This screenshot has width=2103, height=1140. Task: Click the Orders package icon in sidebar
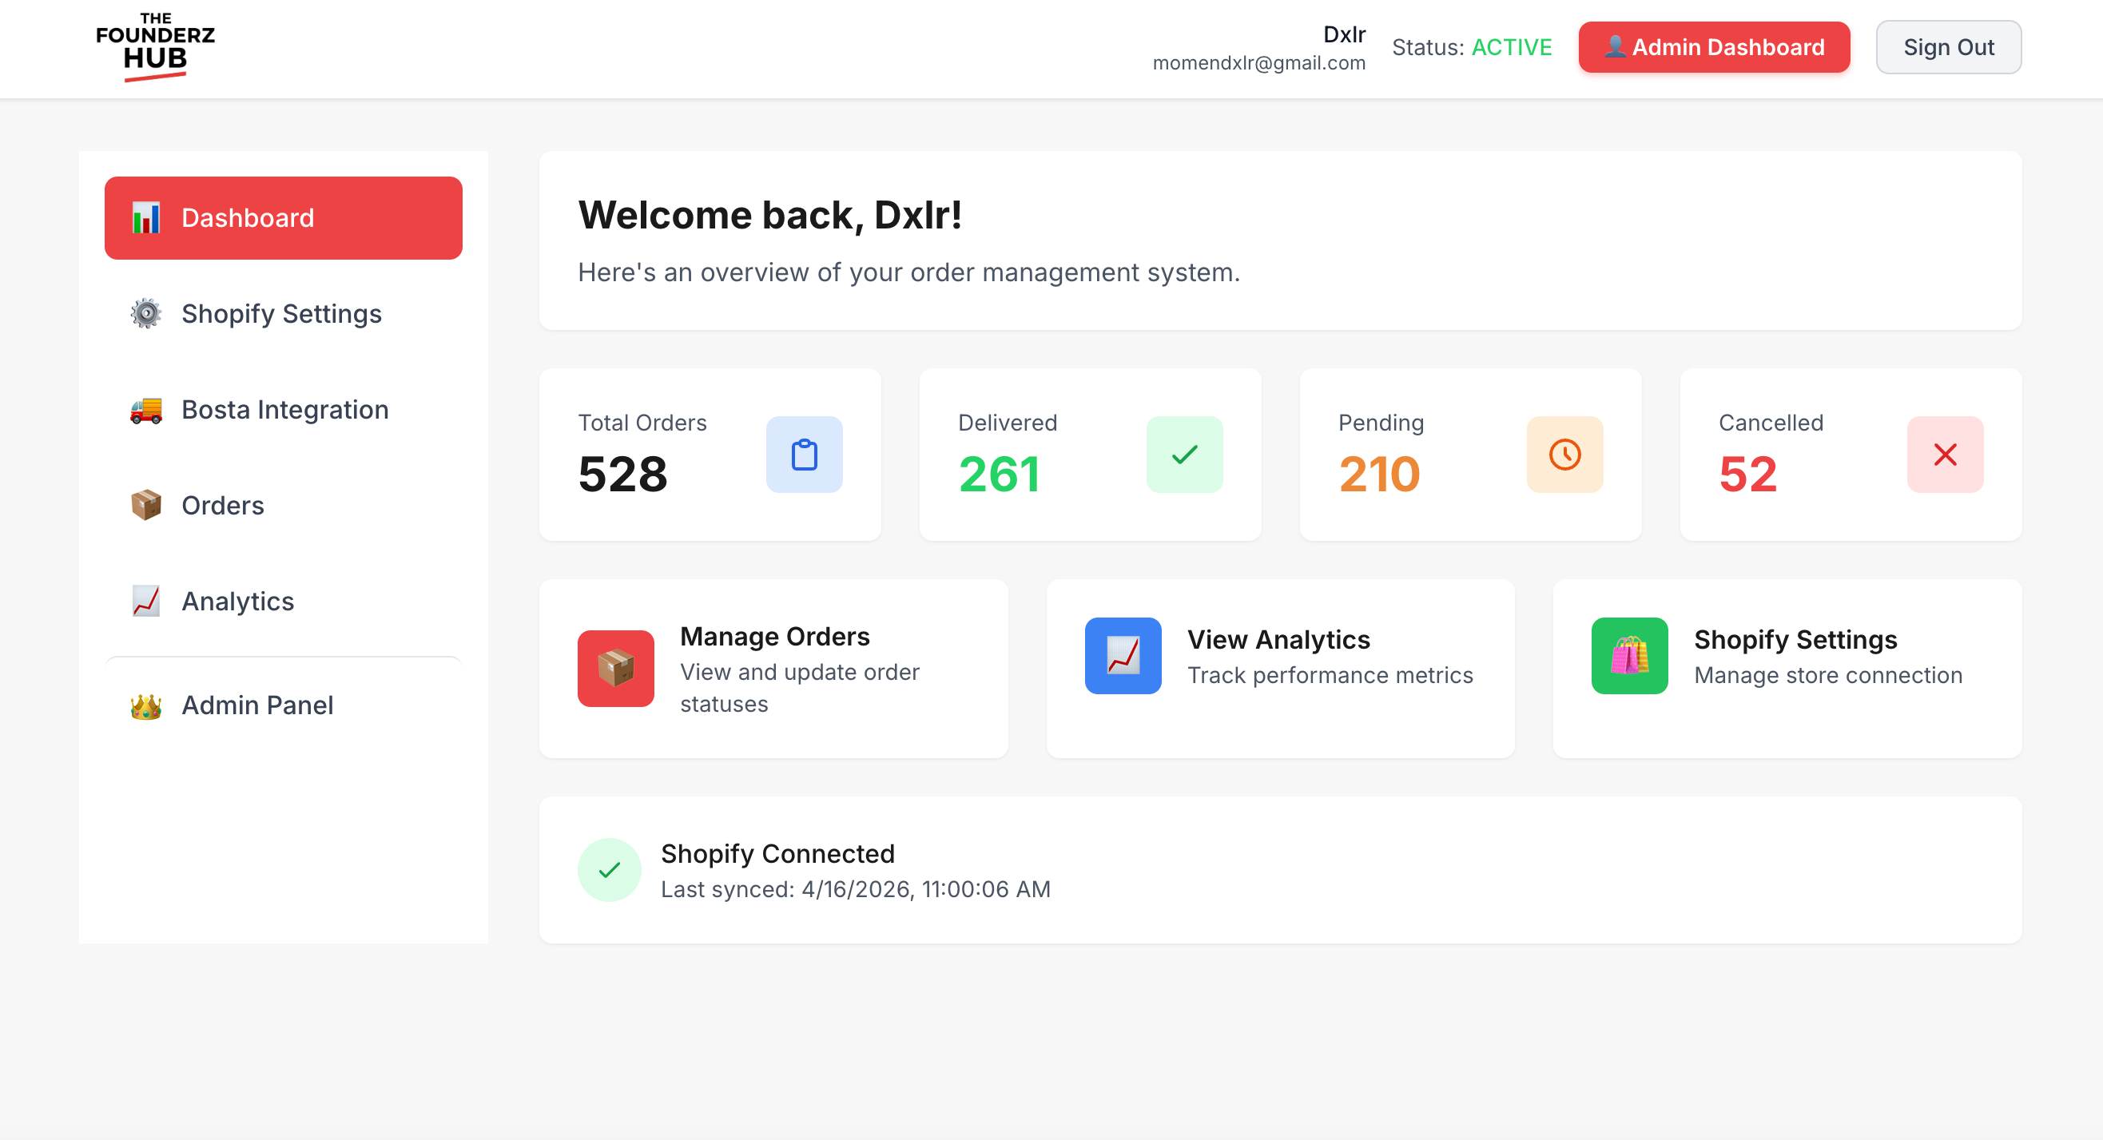click(x=146, y=505)
